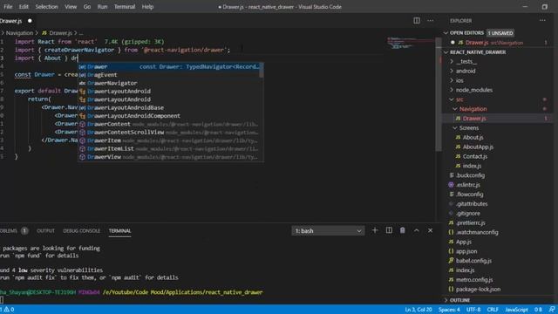Open package-lock.json in the explorer
This screenshot has width=558, height=314.
click(478, 289)
